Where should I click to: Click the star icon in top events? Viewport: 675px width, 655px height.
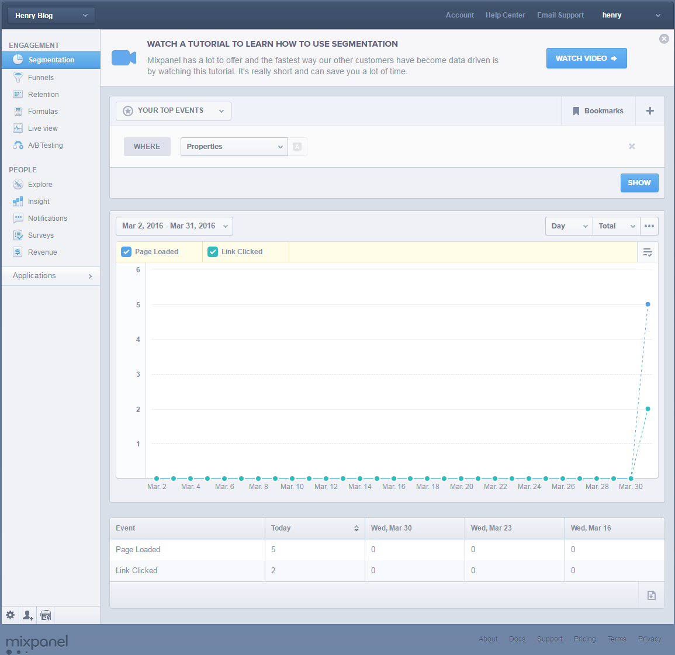(128, 111)
